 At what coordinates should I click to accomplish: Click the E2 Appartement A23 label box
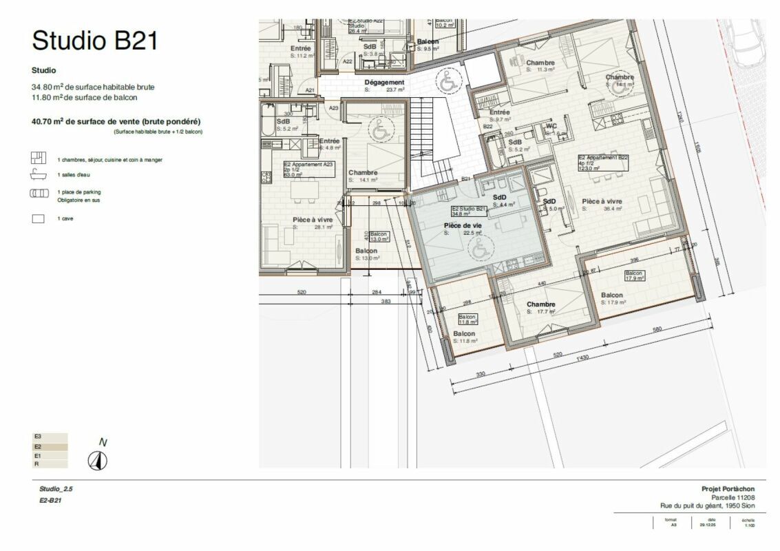pyautogui.click(x=308, y=169)
